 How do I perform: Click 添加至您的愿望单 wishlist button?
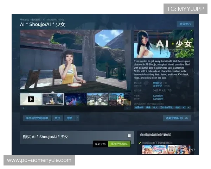pyautogui.click(x=37, y=118)
